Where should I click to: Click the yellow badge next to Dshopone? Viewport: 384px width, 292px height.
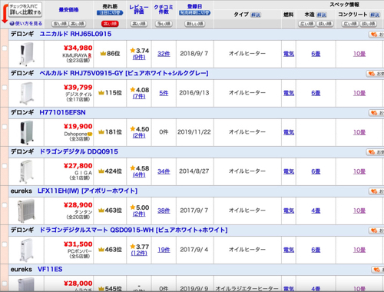coord(90,134)
